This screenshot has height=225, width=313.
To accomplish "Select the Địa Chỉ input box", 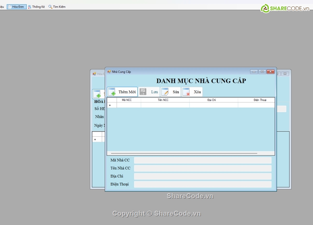I will pos(203,176).
